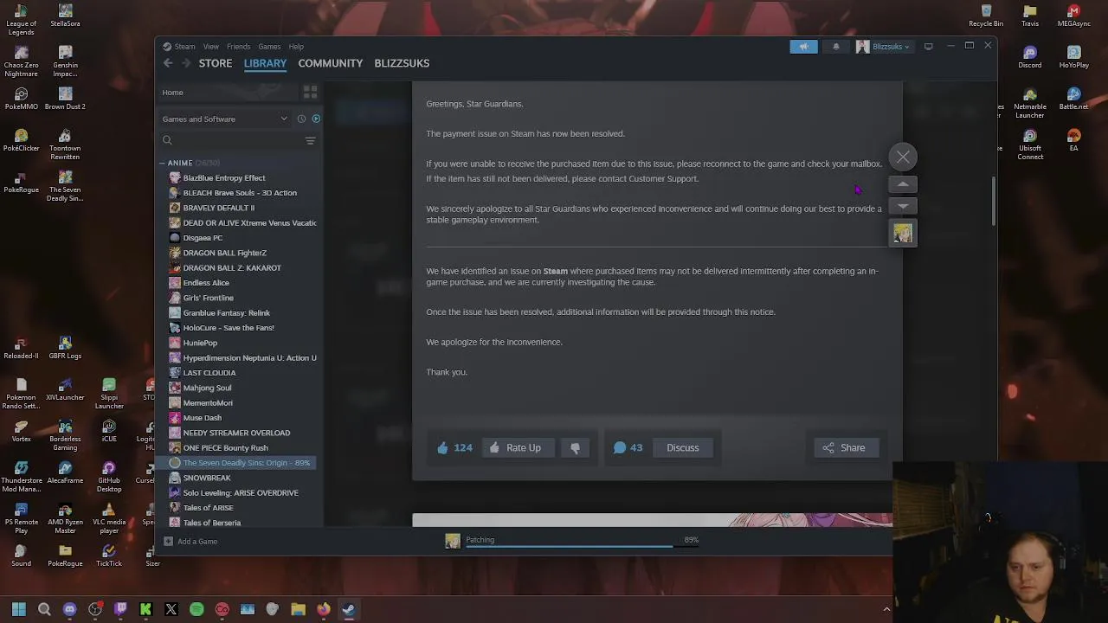Screen dimensions: 1108x623
Task: Show recent activity clock filter
Action: point(301,119)
